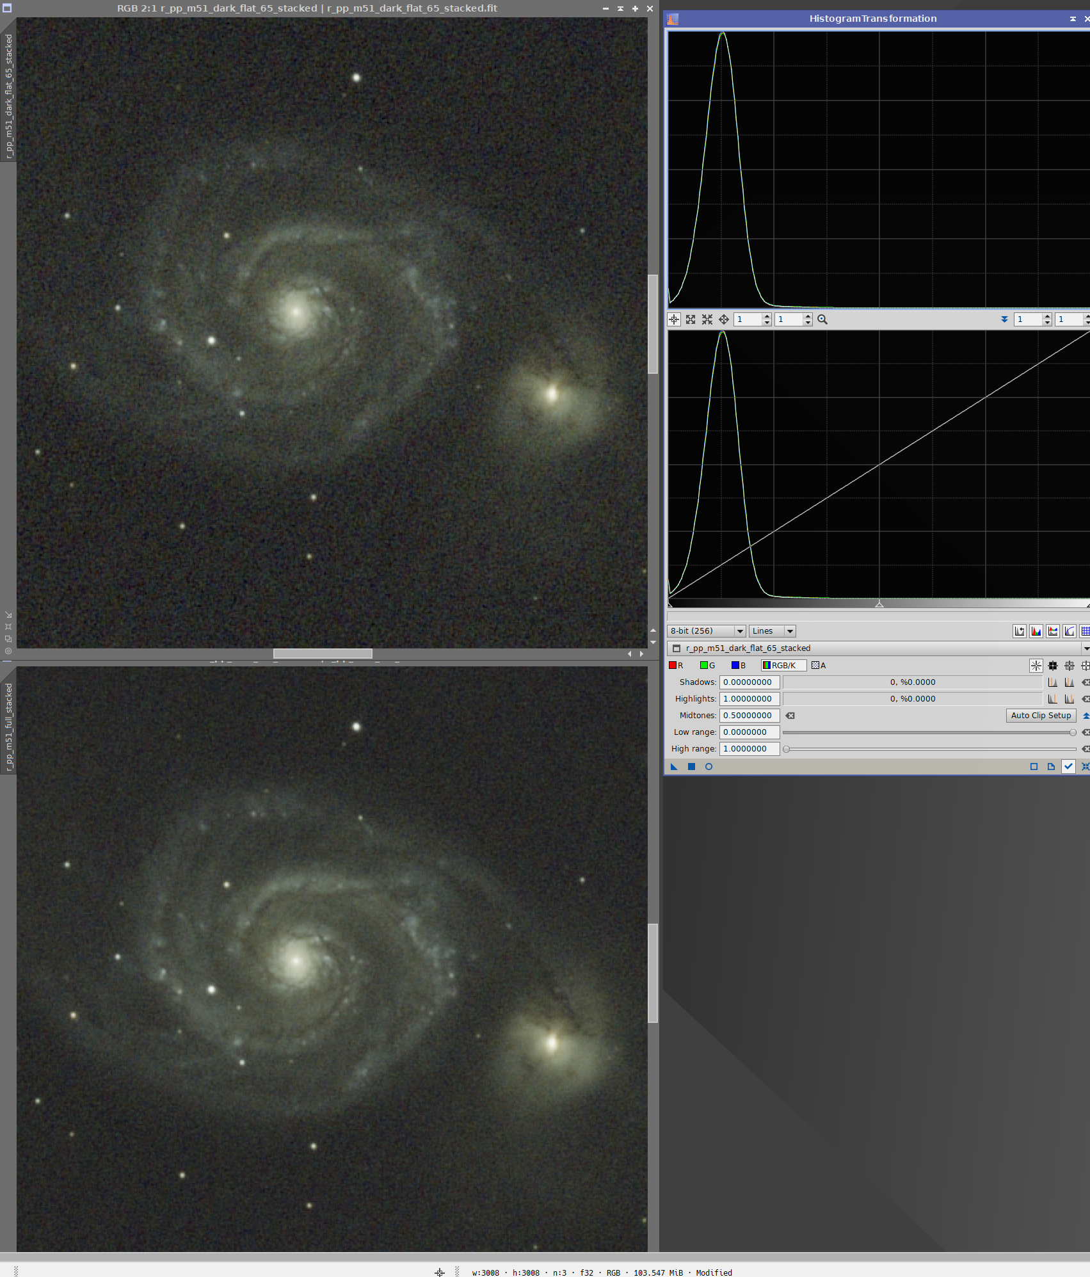The width and height of the screenshot is (1090, 1277).
Task: Toggle the track view checkmark button
Action: click(x=1068, y=767)
